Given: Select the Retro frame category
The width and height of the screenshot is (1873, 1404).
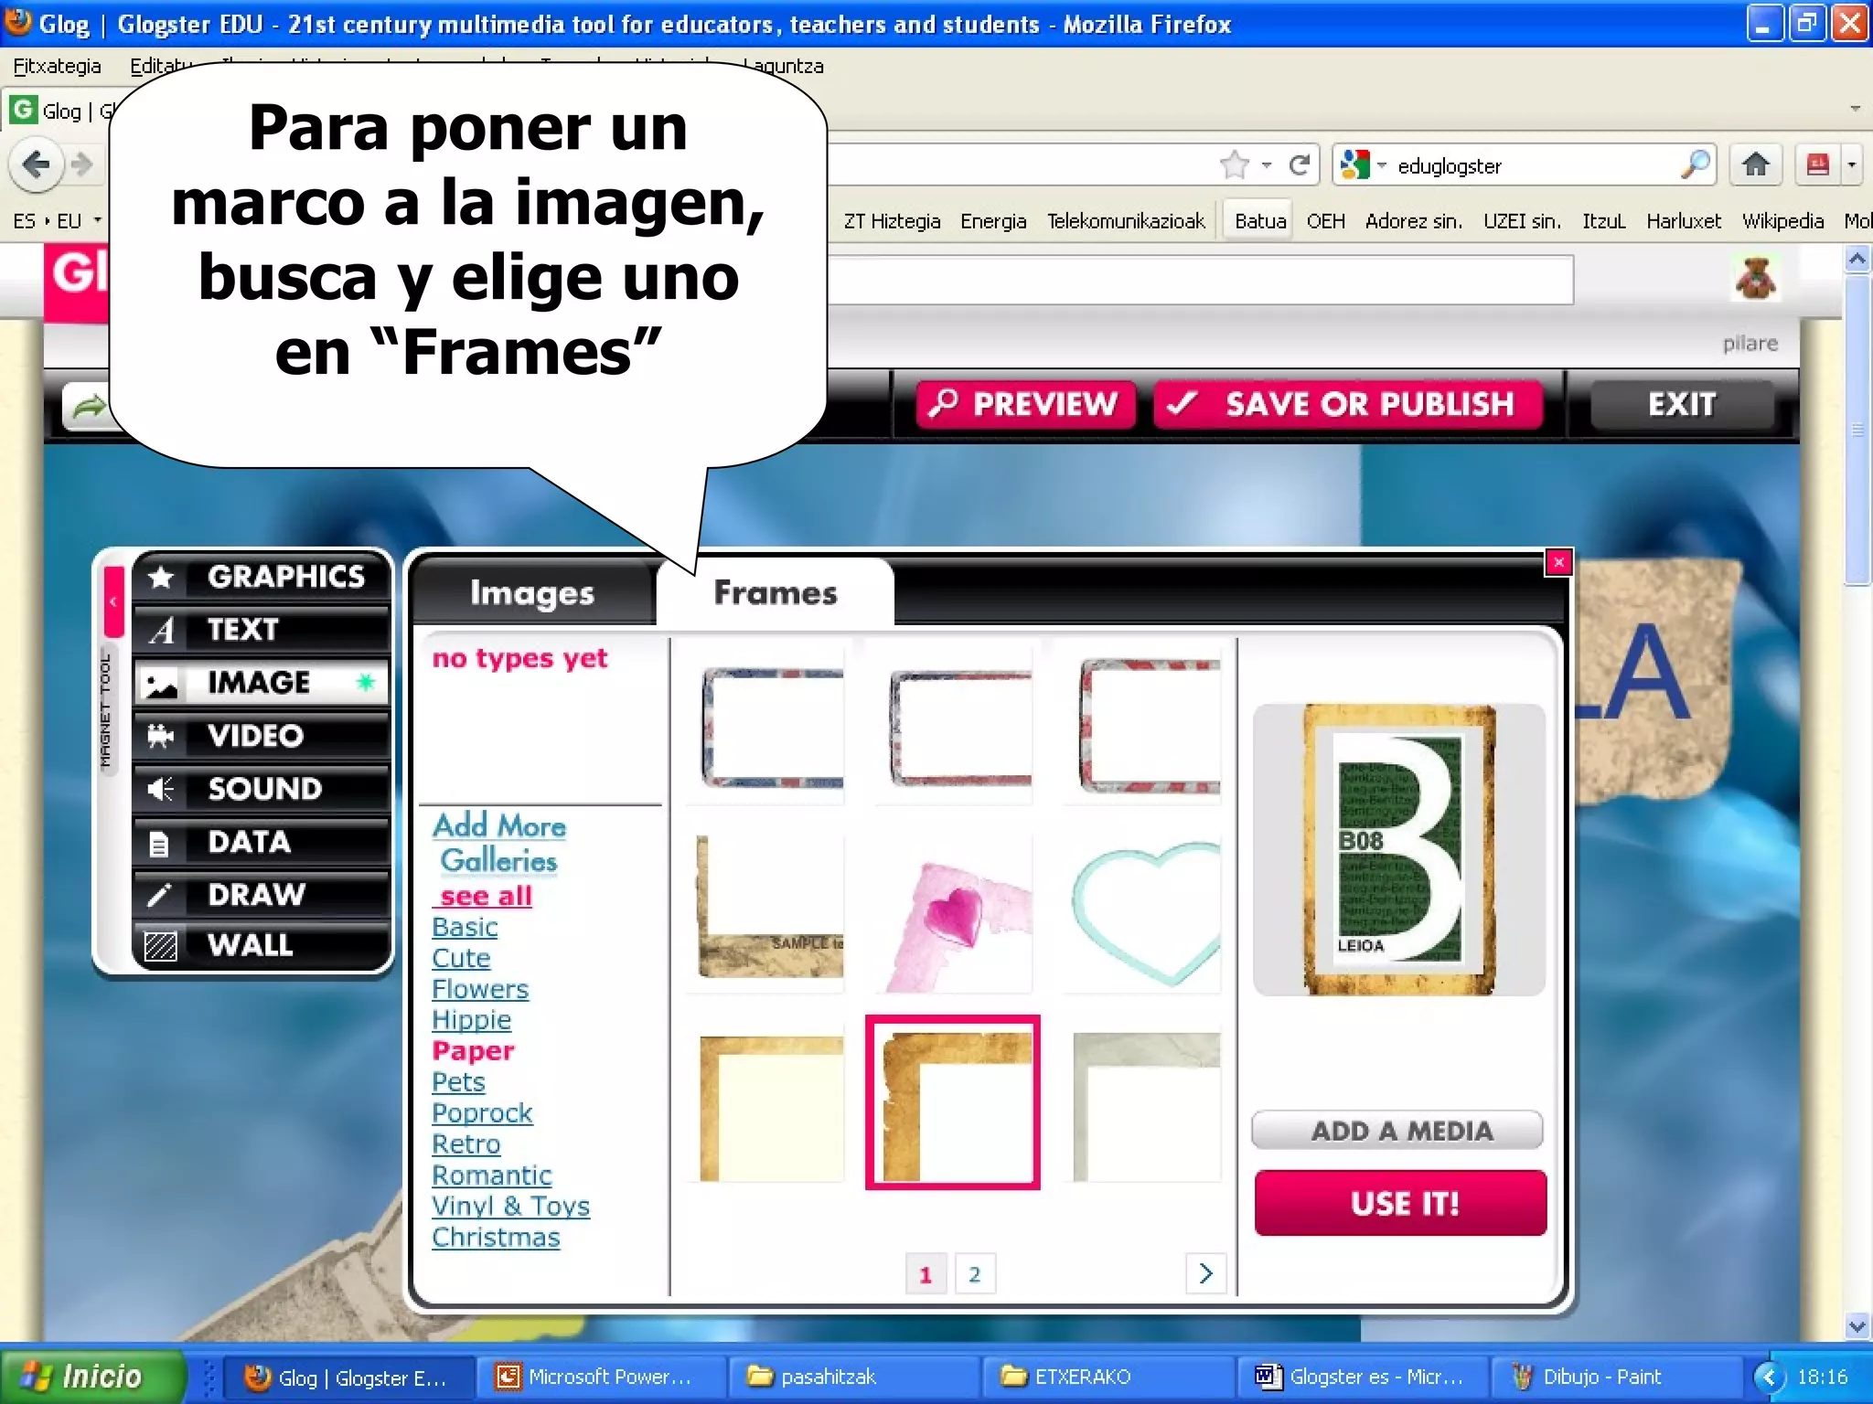Looking at the screenshot, I should (466, 1144).
